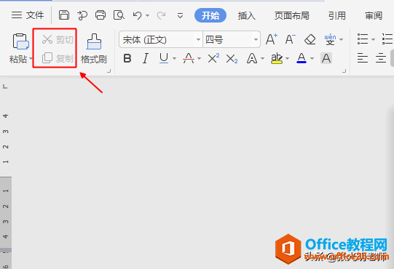Open customize quick access toolbar dropdown
This screenshot has height=269, width=394.
[180, 16]
